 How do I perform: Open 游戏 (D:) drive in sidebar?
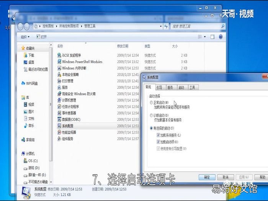click(x=31, y=168)
